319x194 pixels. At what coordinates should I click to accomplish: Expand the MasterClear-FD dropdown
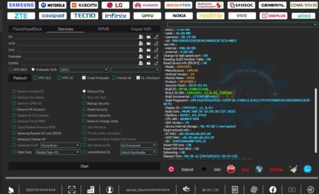[x=58, y=152]
